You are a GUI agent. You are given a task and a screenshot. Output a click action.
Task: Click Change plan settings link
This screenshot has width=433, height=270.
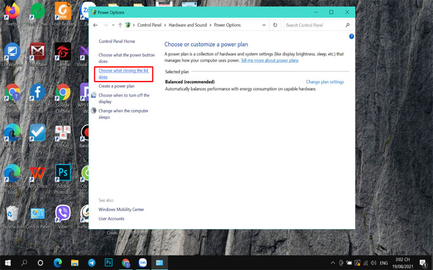(325, 82)
